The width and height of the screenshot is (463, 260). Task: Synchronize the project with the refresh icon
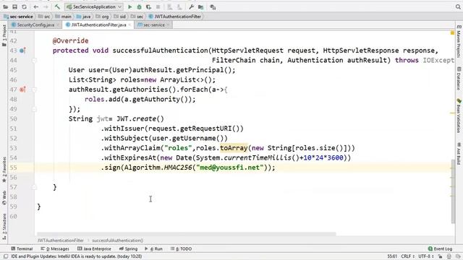pyautogui.click(x=24, y=6)
